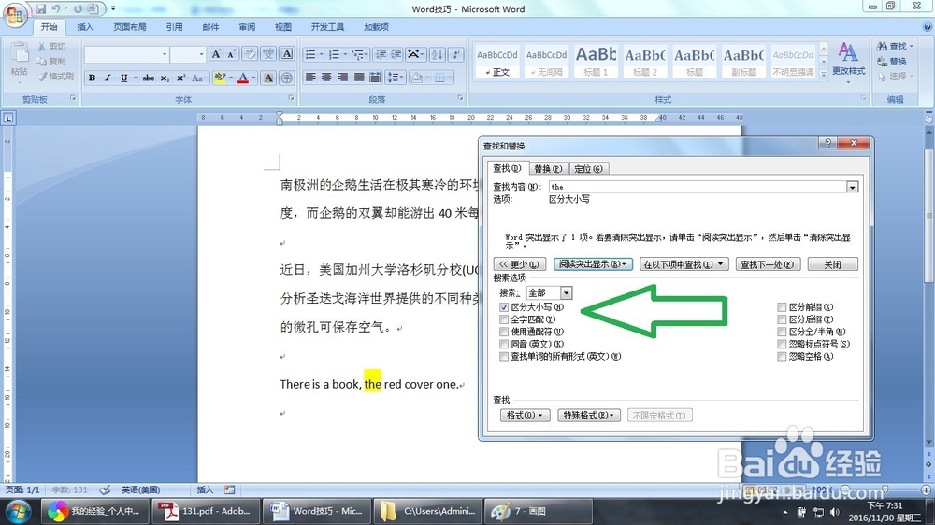The width and height of the screenshot is (935, 525).
Task: Switch to the 定位 go-to tab
Action: [x=588, y=169]
